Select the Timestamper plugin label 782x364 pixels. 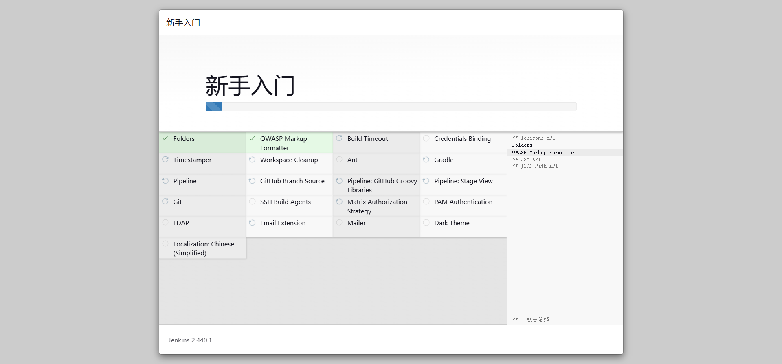pyautogui.click(x=192, y=160)
